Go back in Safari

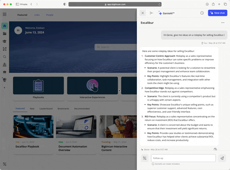pos(31,4)
